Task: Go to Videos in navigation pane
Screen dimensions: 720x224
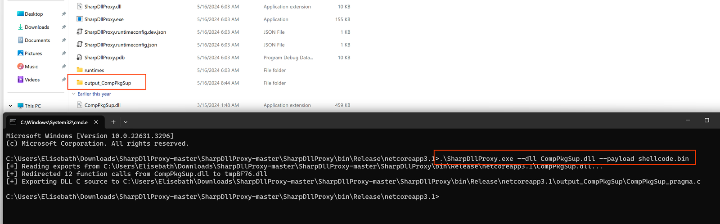Action: 32,80
